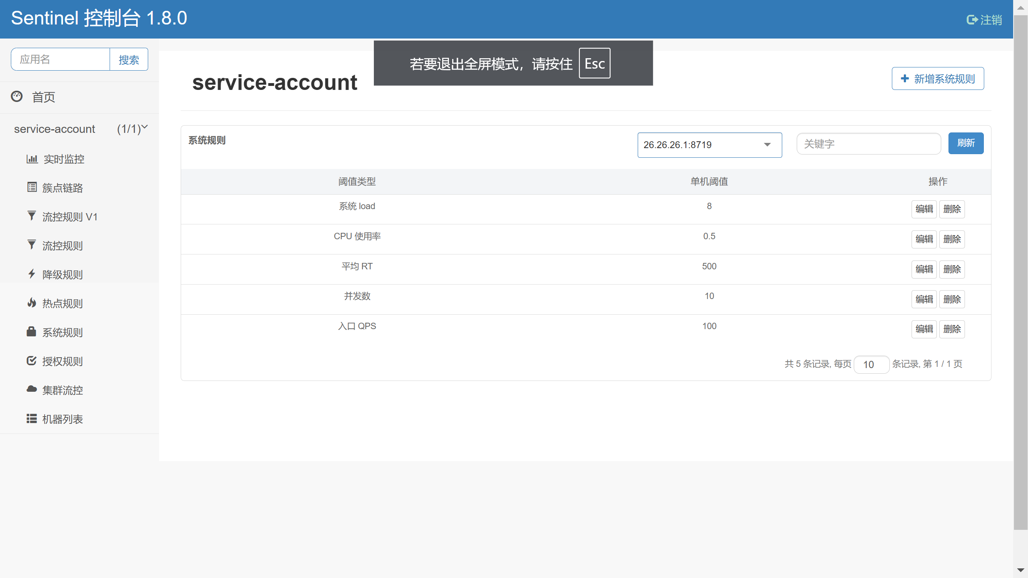The image size is (1028, 578).
Task: Click the dashboard icon beside 首页
Action: point(16,96)
